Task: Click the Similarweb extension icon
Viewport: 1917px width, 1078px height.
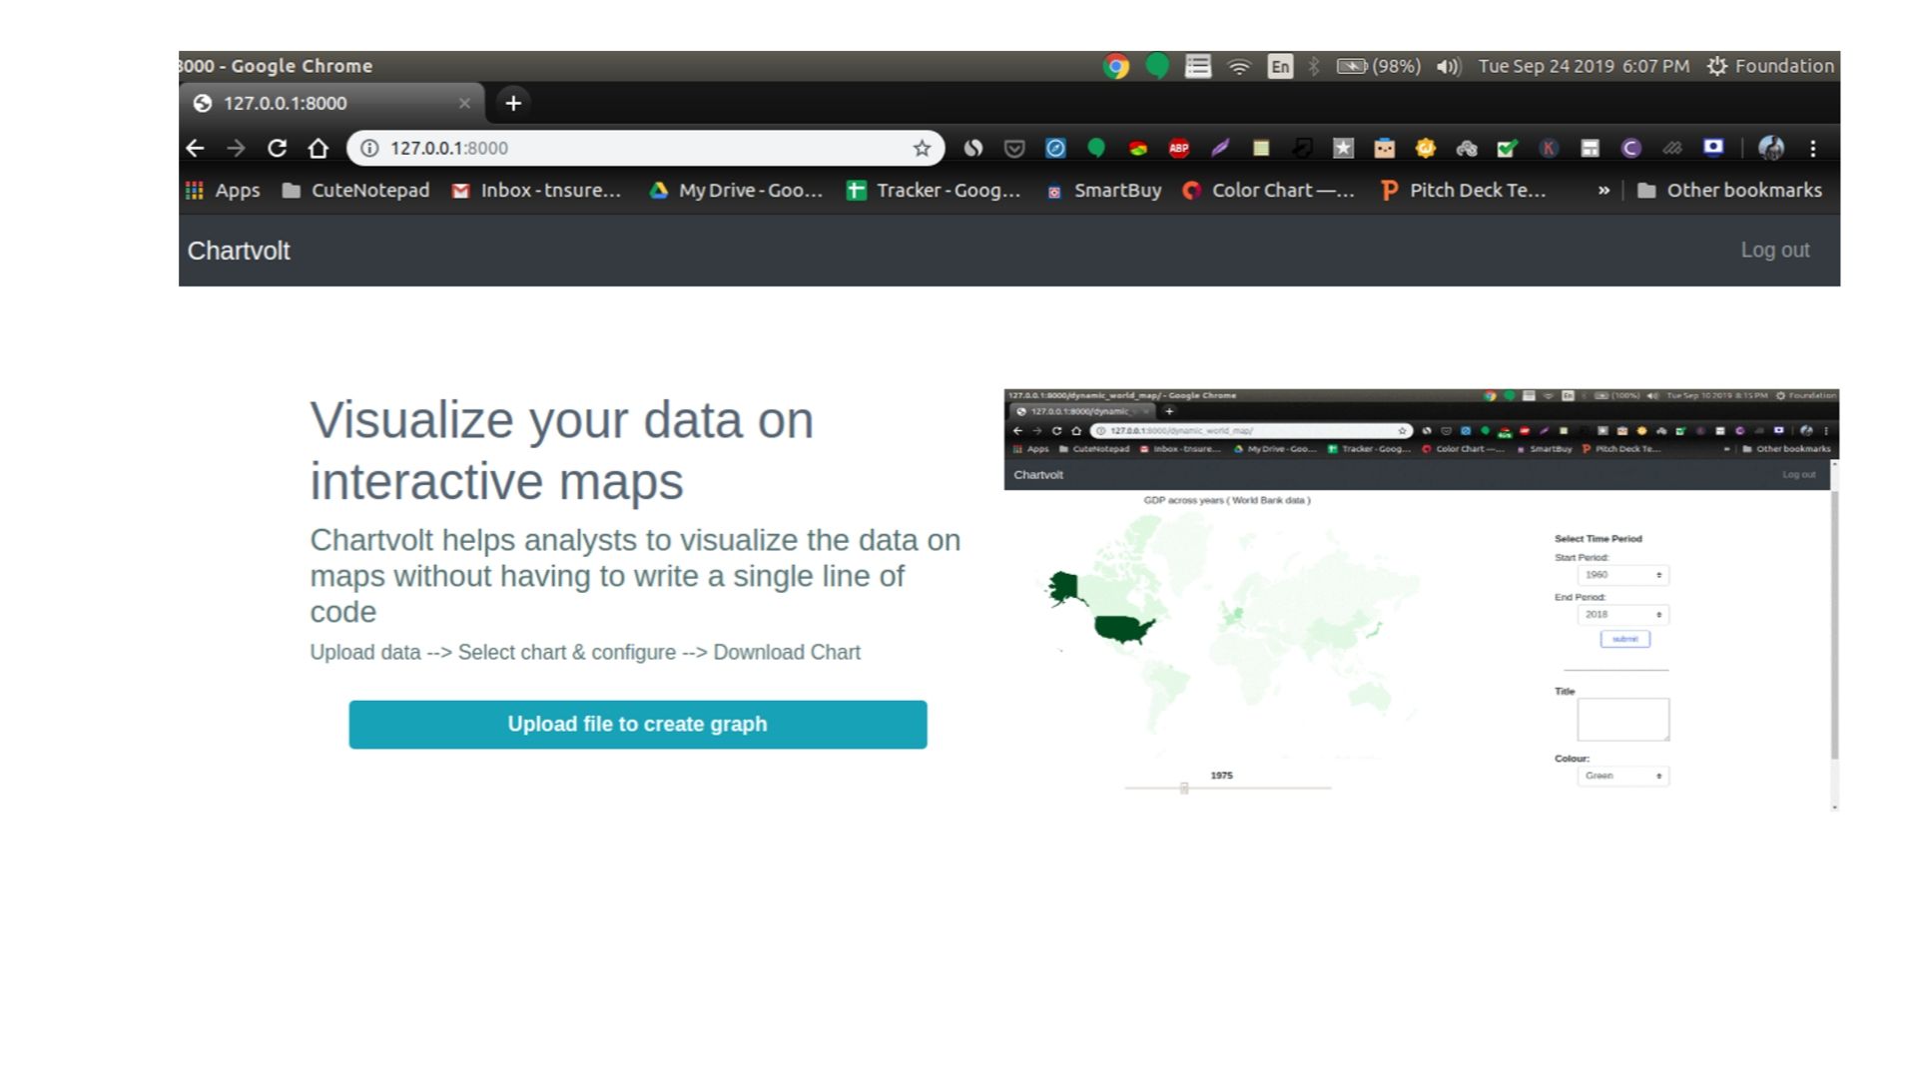Action: pos(973,149)
